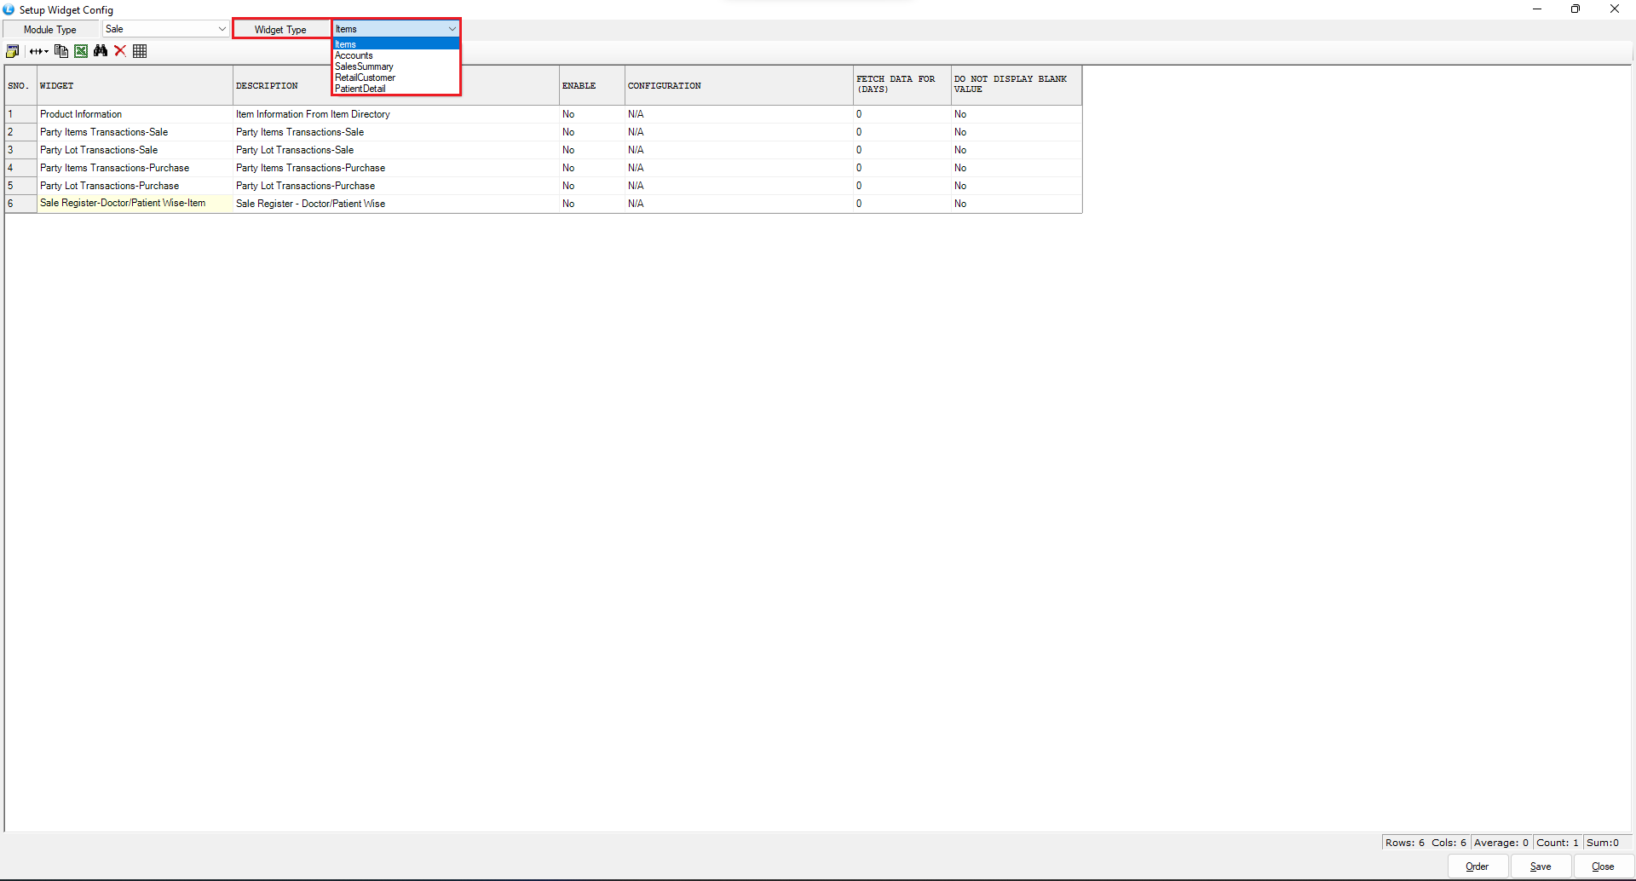Select the Party Lot Transactions-Purchase widget cell
Image resolution: width=1636 pixels, height=881 pixels.
[134, 186]
